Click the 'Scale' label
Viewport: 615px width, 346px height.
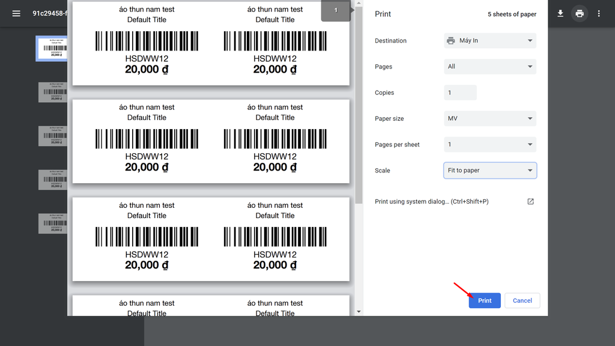click(383, 171)
